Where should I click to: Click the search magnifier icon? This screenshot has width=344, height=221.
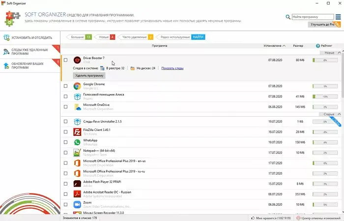pyautogui.click(x=288, y=17)
